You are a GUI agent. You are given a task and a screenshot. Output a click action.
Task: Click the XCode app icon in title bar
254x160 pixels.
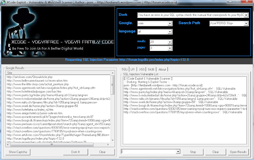[x=3, y=2]
